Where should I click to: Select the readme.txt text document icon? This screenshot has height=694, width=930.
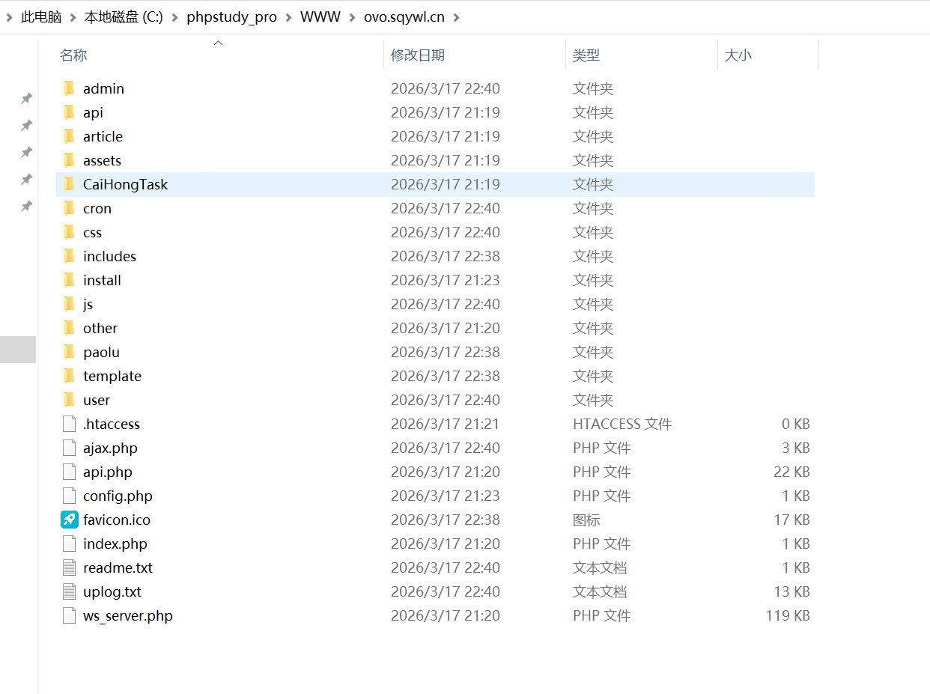[69, 567]
